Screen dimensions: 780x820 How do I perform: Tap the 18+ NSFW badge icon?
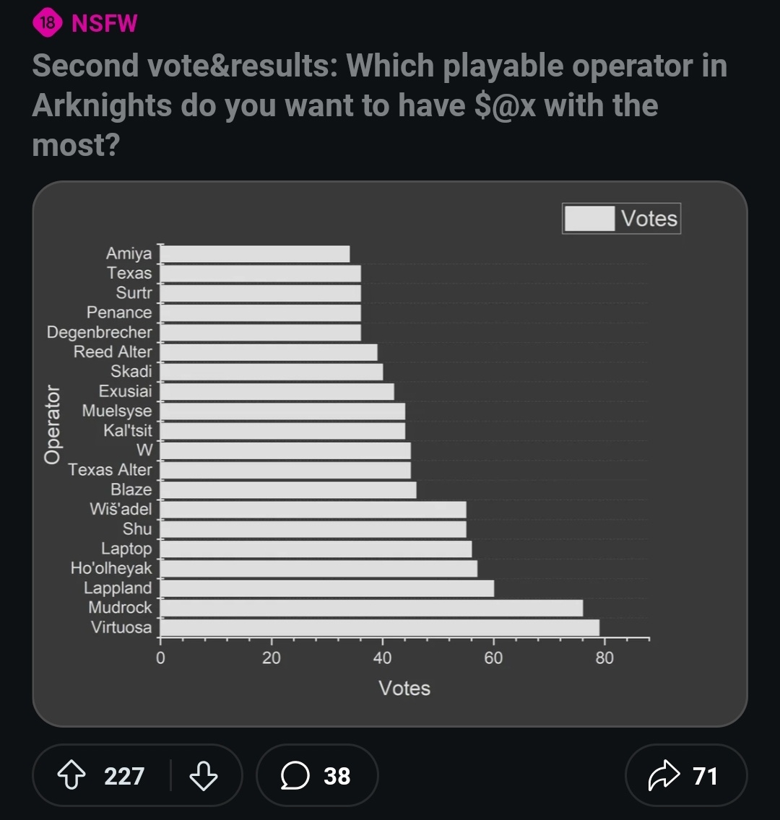click(47, 23)
